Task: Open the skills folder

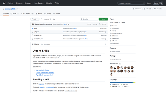Action: pyautogui.click(x=36, y=28)
